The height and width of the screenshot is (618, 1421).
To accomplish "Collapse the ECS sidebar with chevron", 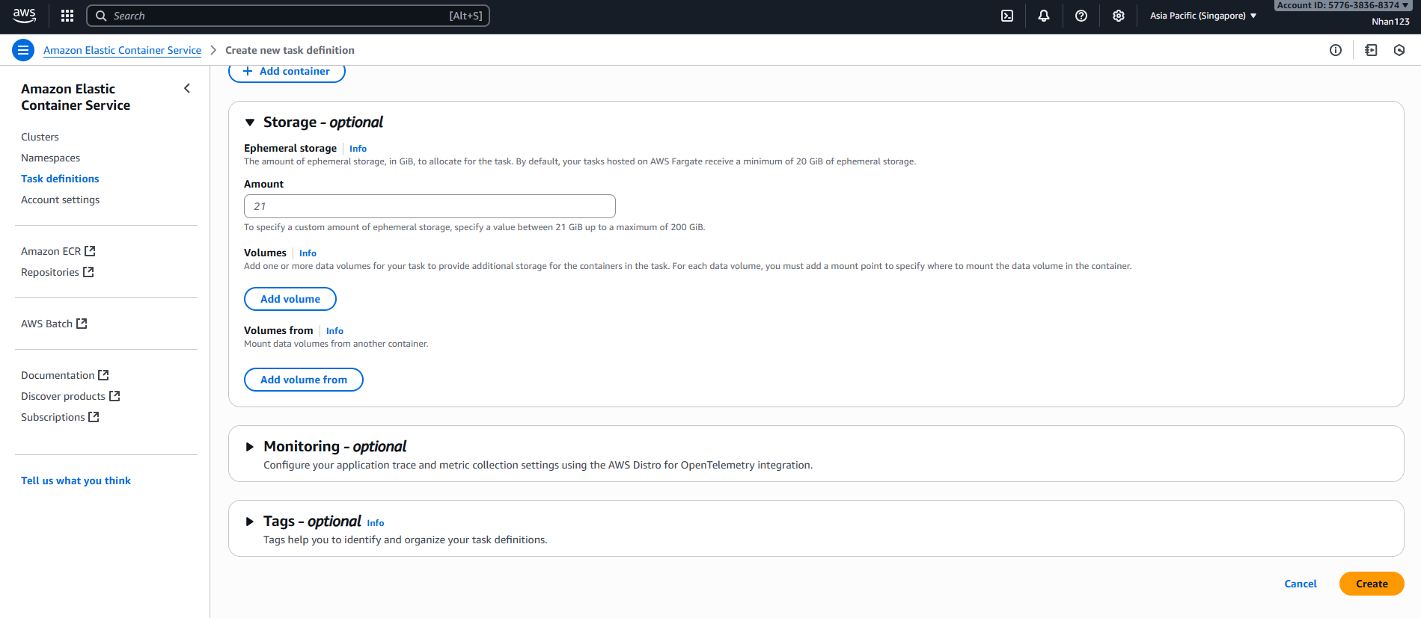I will click(187, 88).
